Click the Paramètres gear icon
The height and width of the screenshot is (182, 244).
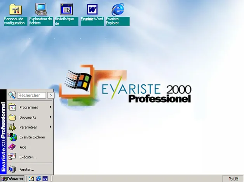(12, 127)
